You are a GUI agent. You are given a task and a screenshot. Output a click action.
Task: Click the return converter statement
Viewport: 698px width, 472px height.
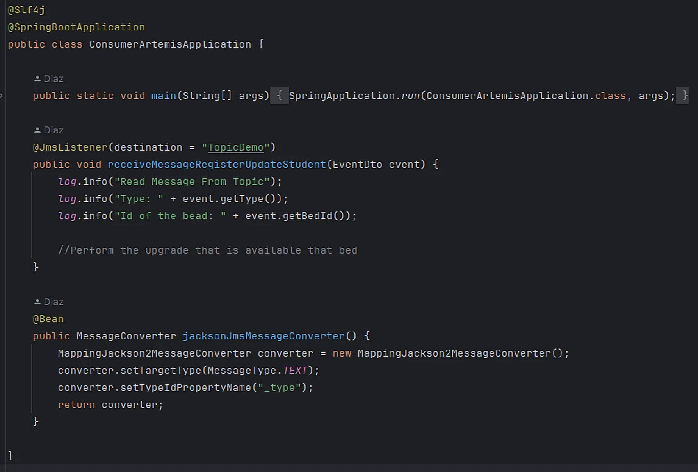click(110, 405)
